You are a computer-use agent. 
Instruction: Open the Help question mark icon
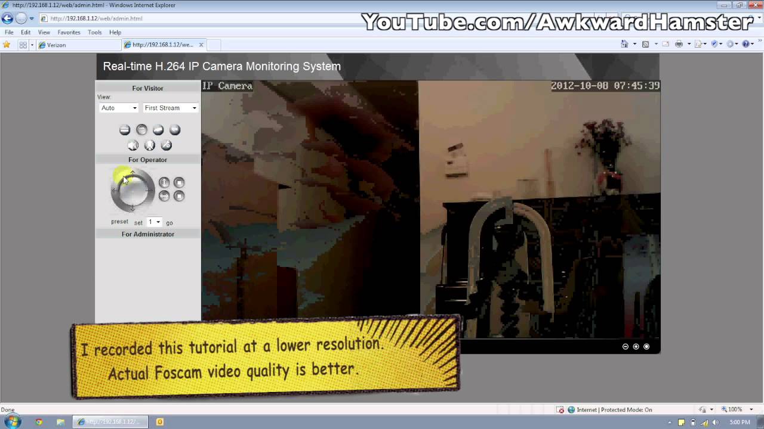point(748,43)
